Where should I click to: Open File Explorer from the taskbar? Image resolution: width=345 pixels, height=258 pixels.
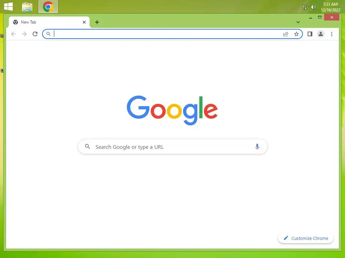[27, 7]
